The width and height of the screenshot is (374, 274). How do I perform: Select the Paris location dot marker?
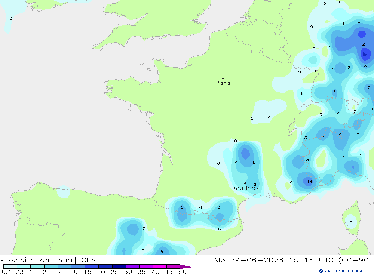click(223, 78)
